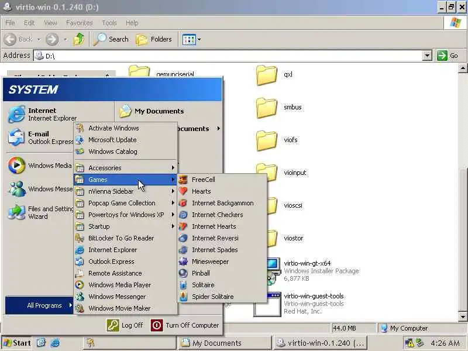This screenshot has height=351, width=468.
Task: Click the All Programs button
Action: (x=39, y=305)
